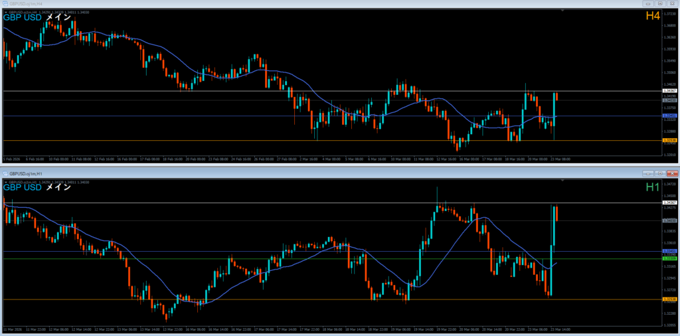Click the GBP USD label on H4 chart
The height and width of the screenshot is (336, 680).
click(21, 17)
